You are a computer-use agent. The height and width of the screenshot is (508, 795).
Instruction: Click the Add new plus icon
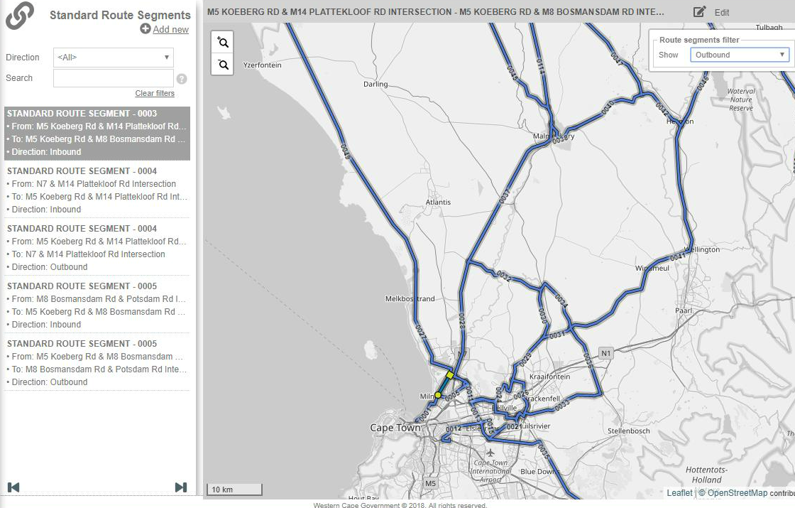[146, 29]
